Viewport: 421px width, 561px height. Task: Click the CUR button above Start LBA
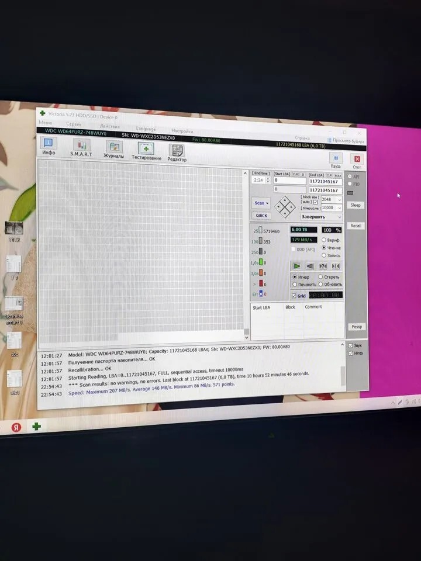coord(295,174)
